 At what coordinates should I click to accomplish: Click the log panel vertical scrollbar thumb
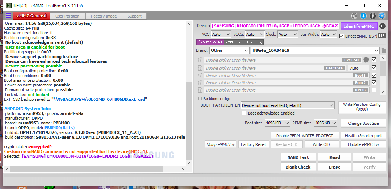pos(189,121)
